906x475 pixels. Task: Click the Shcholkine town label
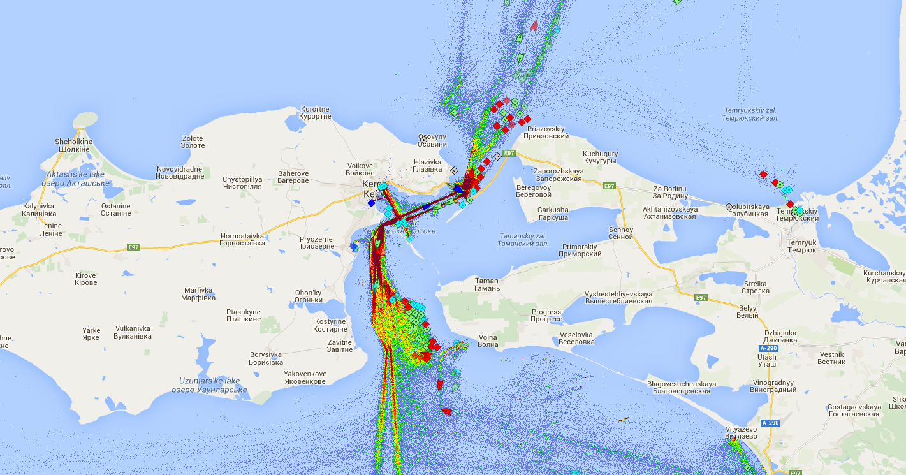tap(74, 145)
